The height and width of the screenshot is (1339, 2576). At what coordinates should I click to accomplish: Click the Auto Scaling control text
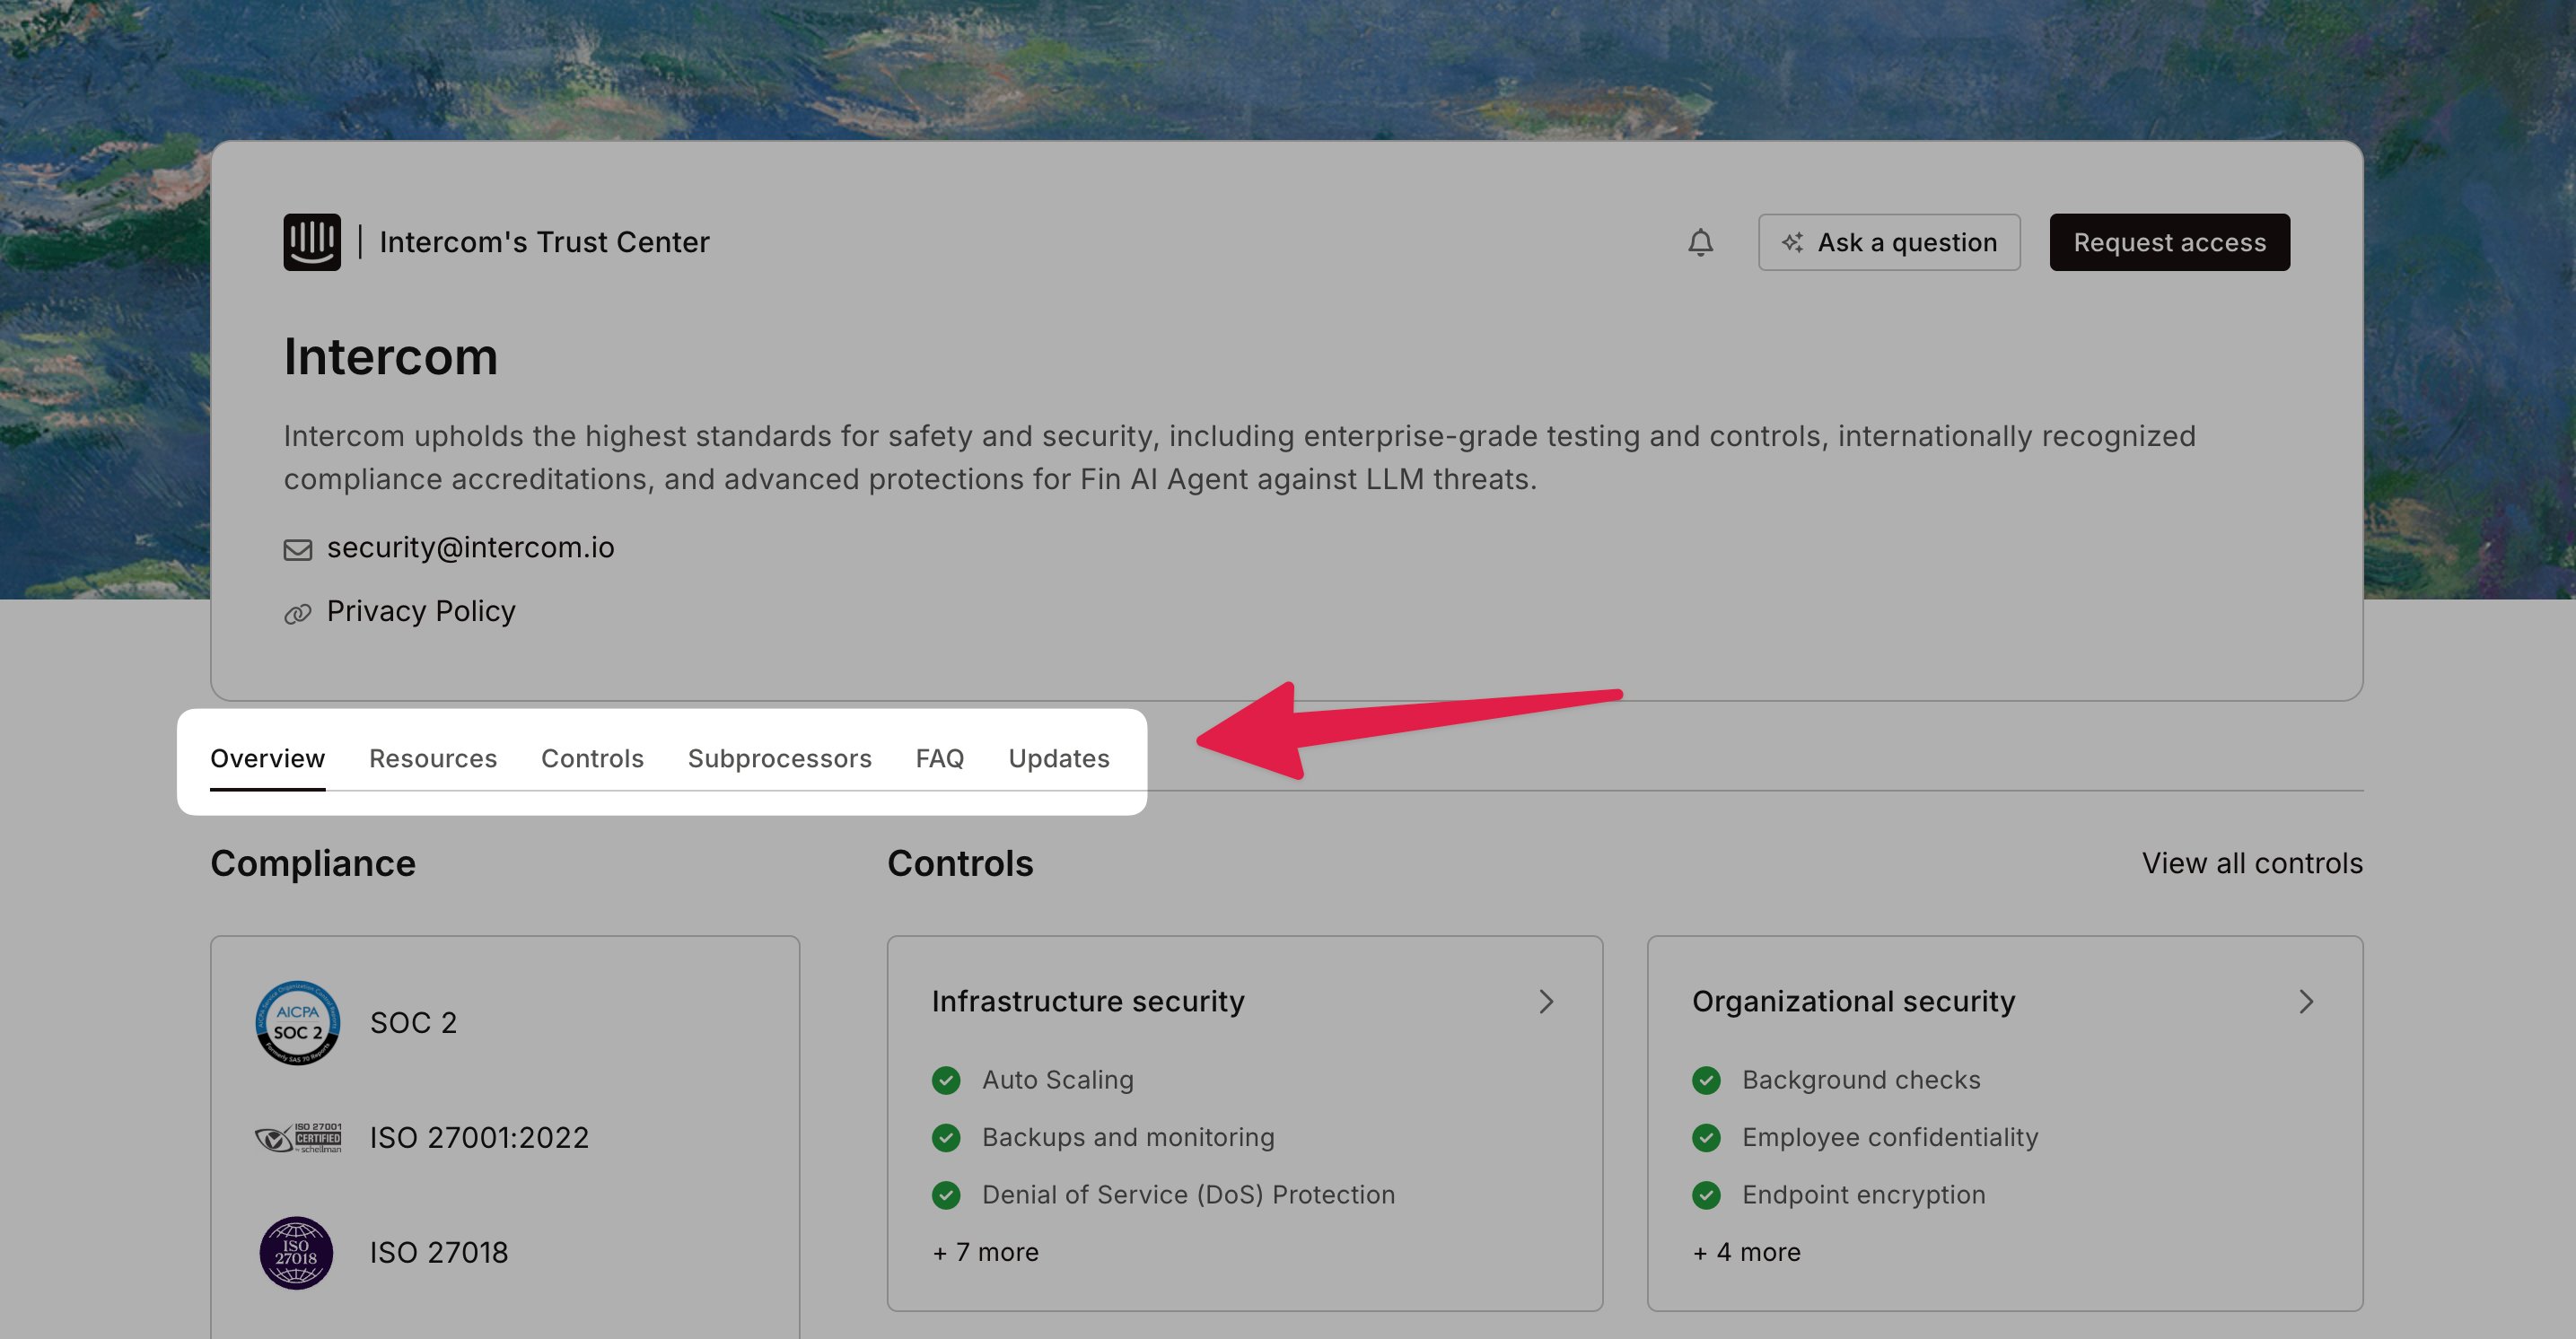pyautogui.click(x=1058, y=1080)
